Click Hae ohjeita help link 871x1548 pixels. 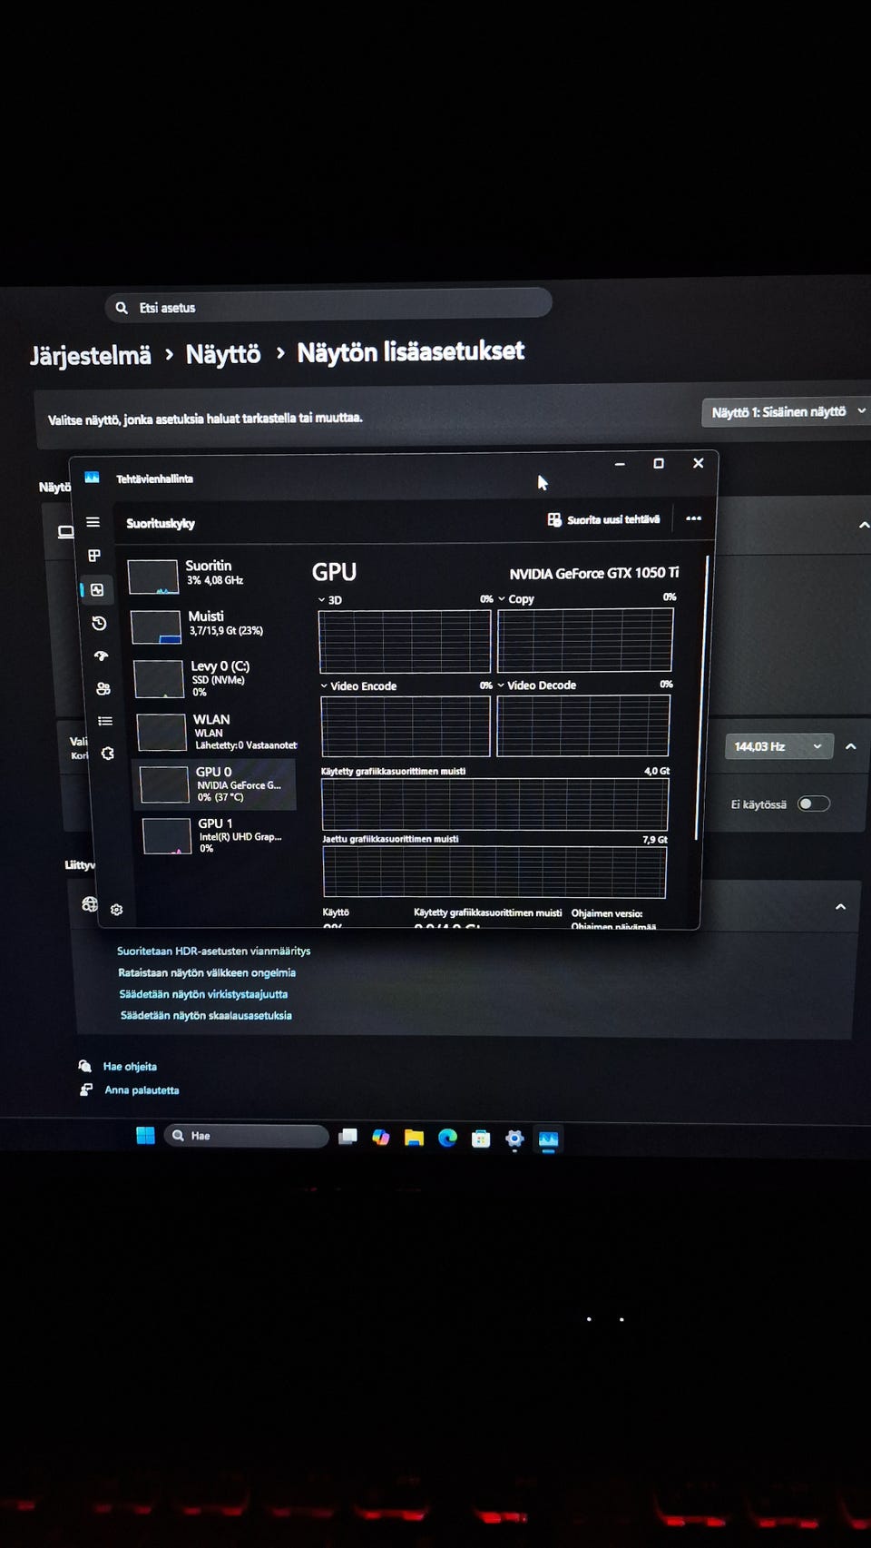(130, 1067)
